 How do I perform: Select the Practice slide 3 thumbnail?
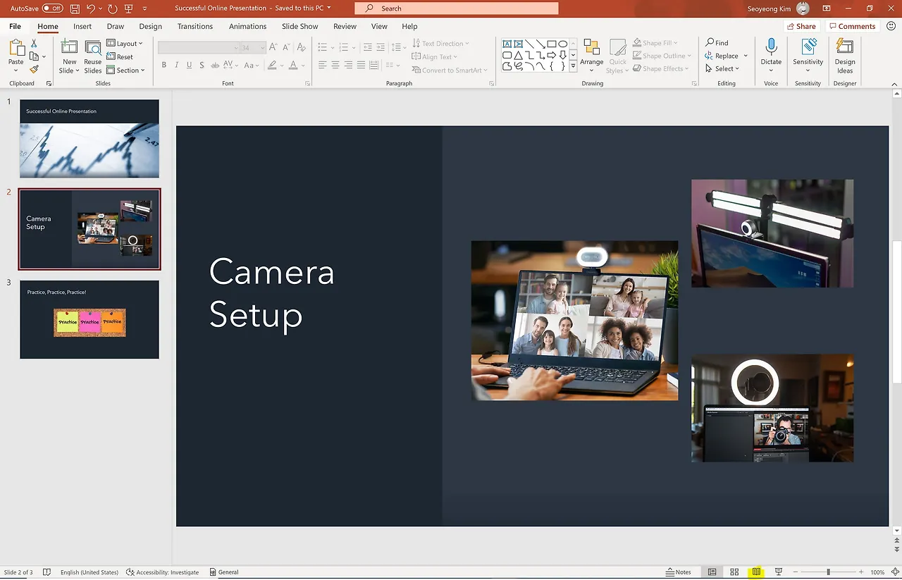tap(89, 319)
